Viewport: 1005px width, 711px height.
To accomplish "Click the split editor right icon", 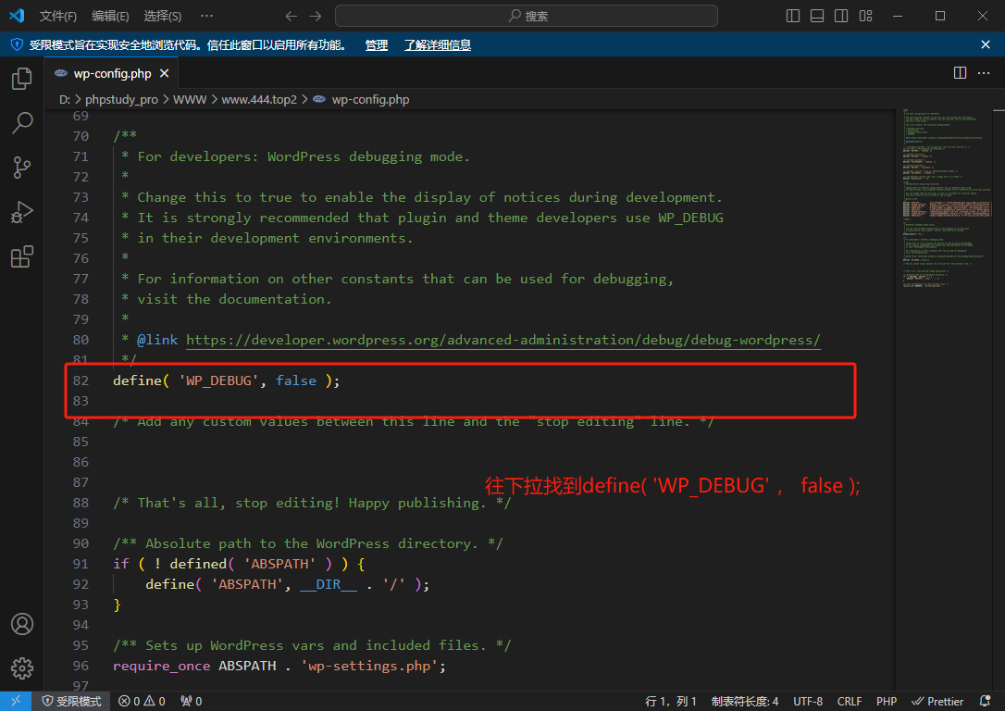I will point(960,73).
